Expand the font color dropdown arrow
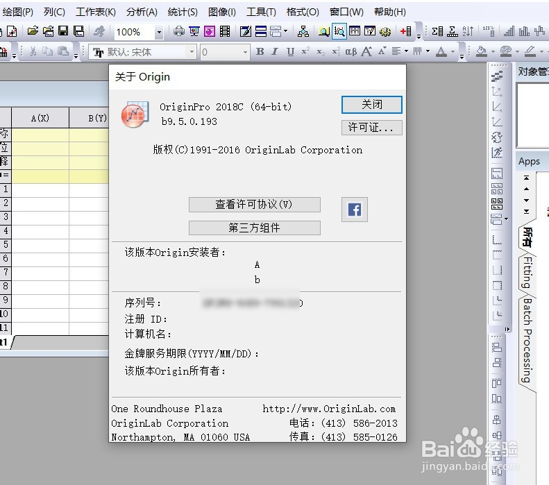549x485 pixels. click(453, 52)
